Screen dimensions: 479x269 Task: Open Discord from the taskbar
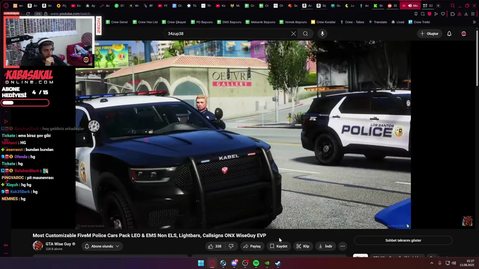[234, 263]
